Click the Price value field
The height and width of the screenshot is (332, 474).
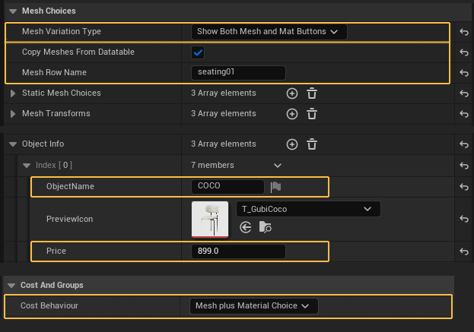point(238,251)
